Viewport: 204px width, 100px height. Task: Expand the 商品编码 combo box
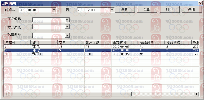[67, 20]
